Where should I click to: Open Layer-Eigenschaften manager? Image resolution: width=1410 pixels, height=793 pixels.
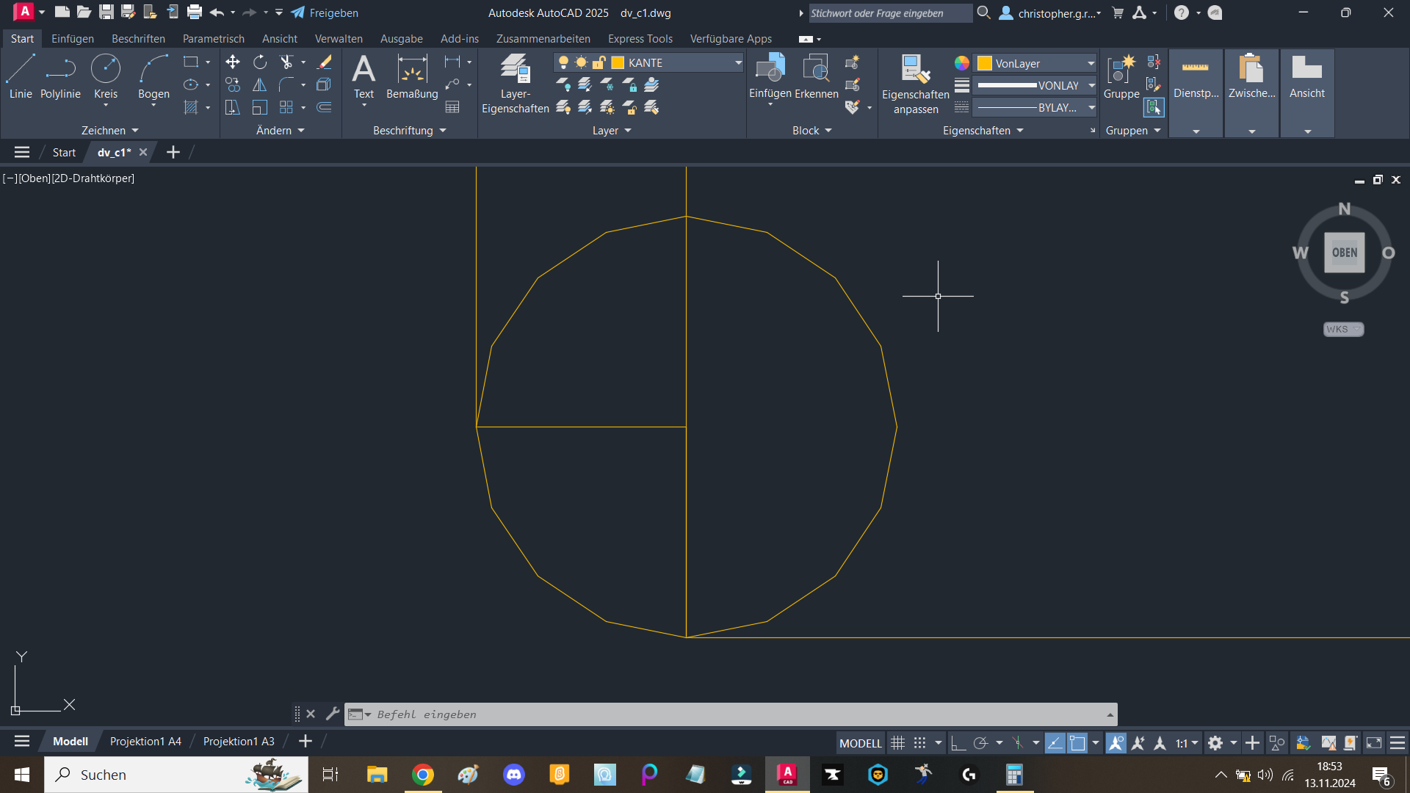tap(515, 83)
